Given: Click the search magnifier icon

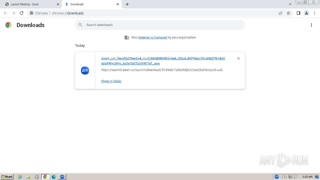Looking at the screenshot, I should 80,25.
